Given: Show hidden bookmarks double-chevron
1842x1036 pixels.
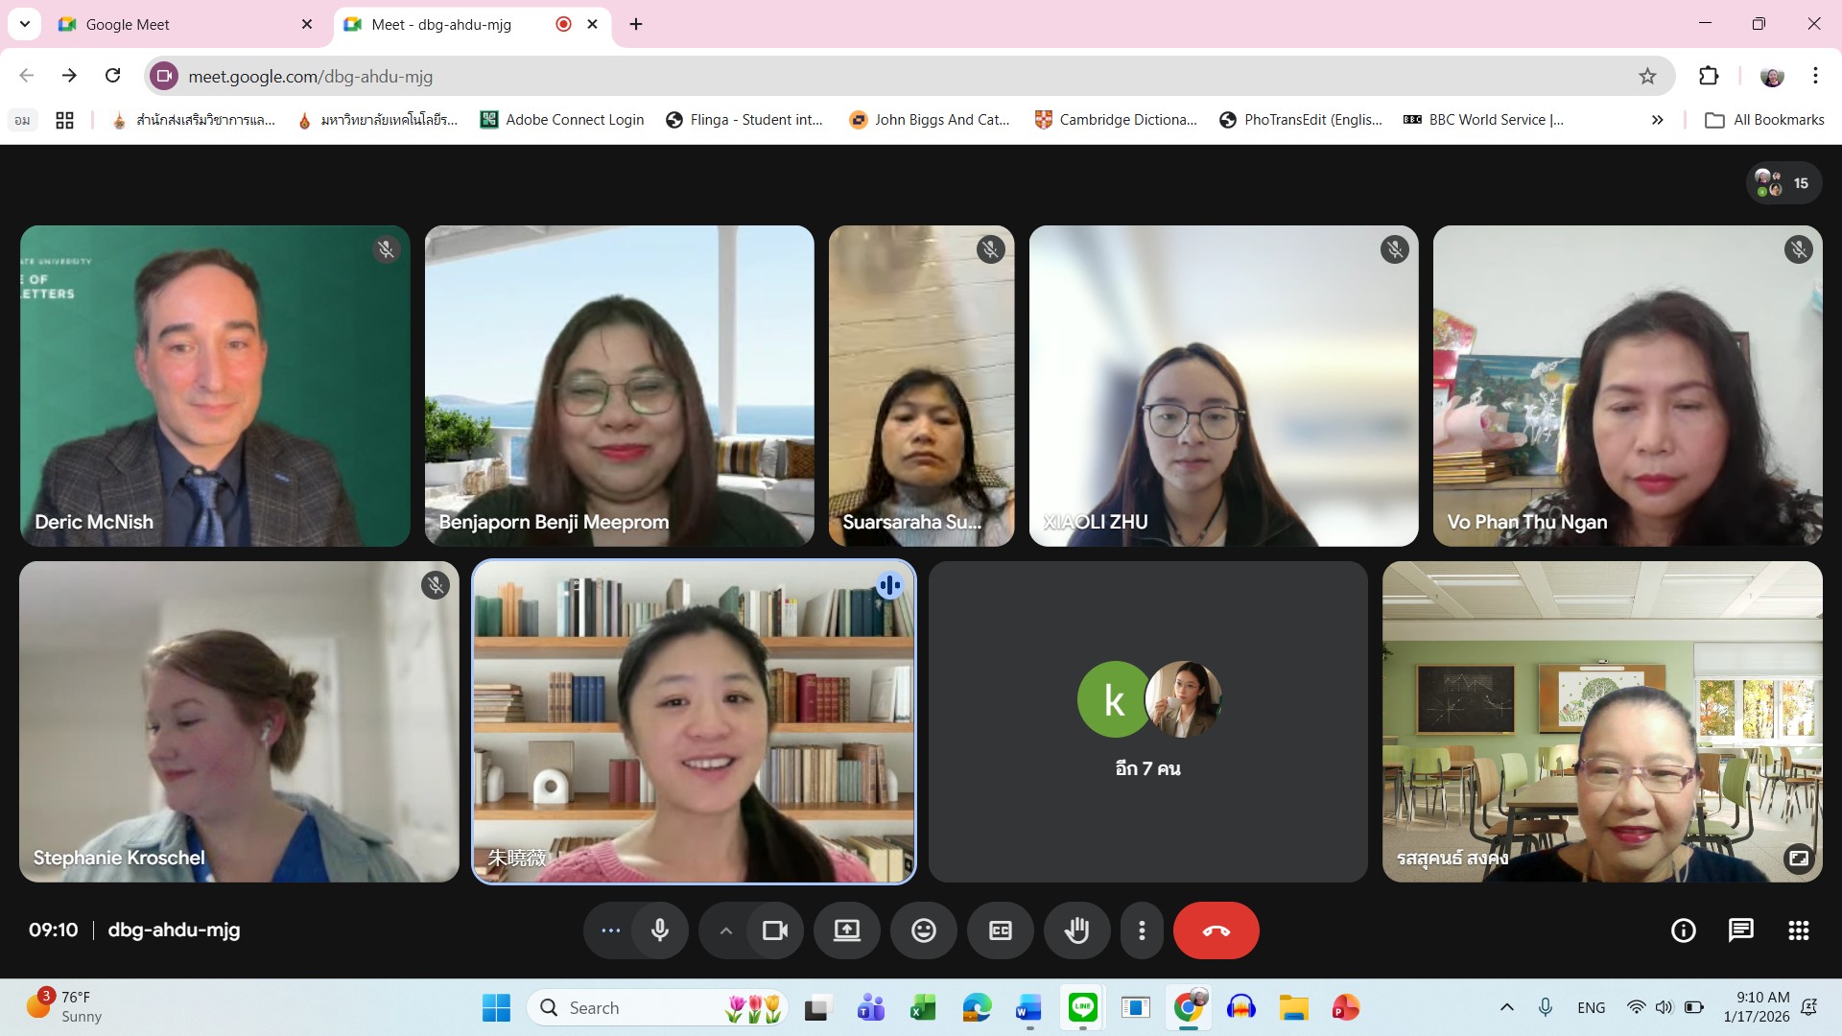Looking at the screenshot, I should pos(1657,120).
